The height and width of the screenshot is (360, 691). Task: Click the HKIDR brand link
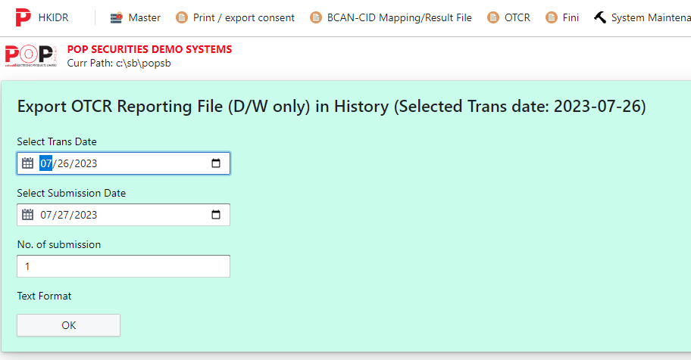[53, 17]
